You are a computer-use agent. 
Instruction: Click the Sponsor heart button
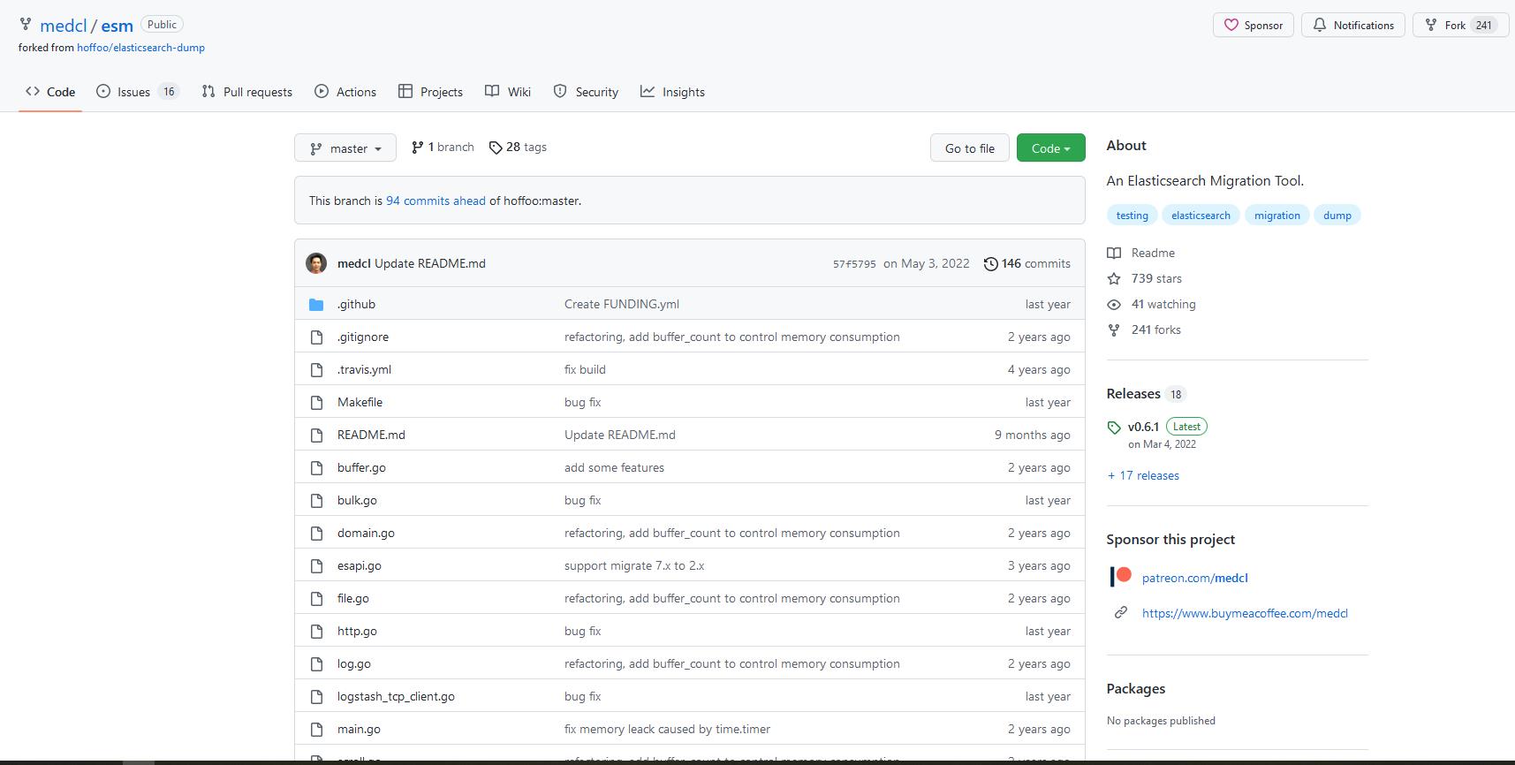click(x=1254, y=26)
